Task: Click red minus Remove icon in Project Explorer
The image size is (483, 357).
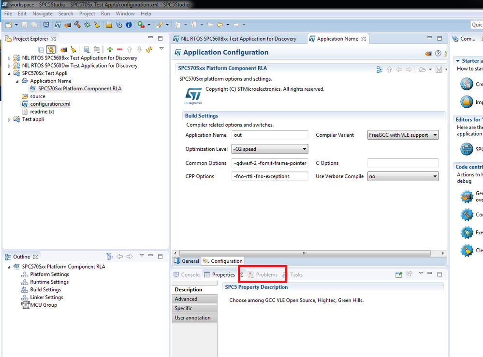Action: tap(120, 49)
